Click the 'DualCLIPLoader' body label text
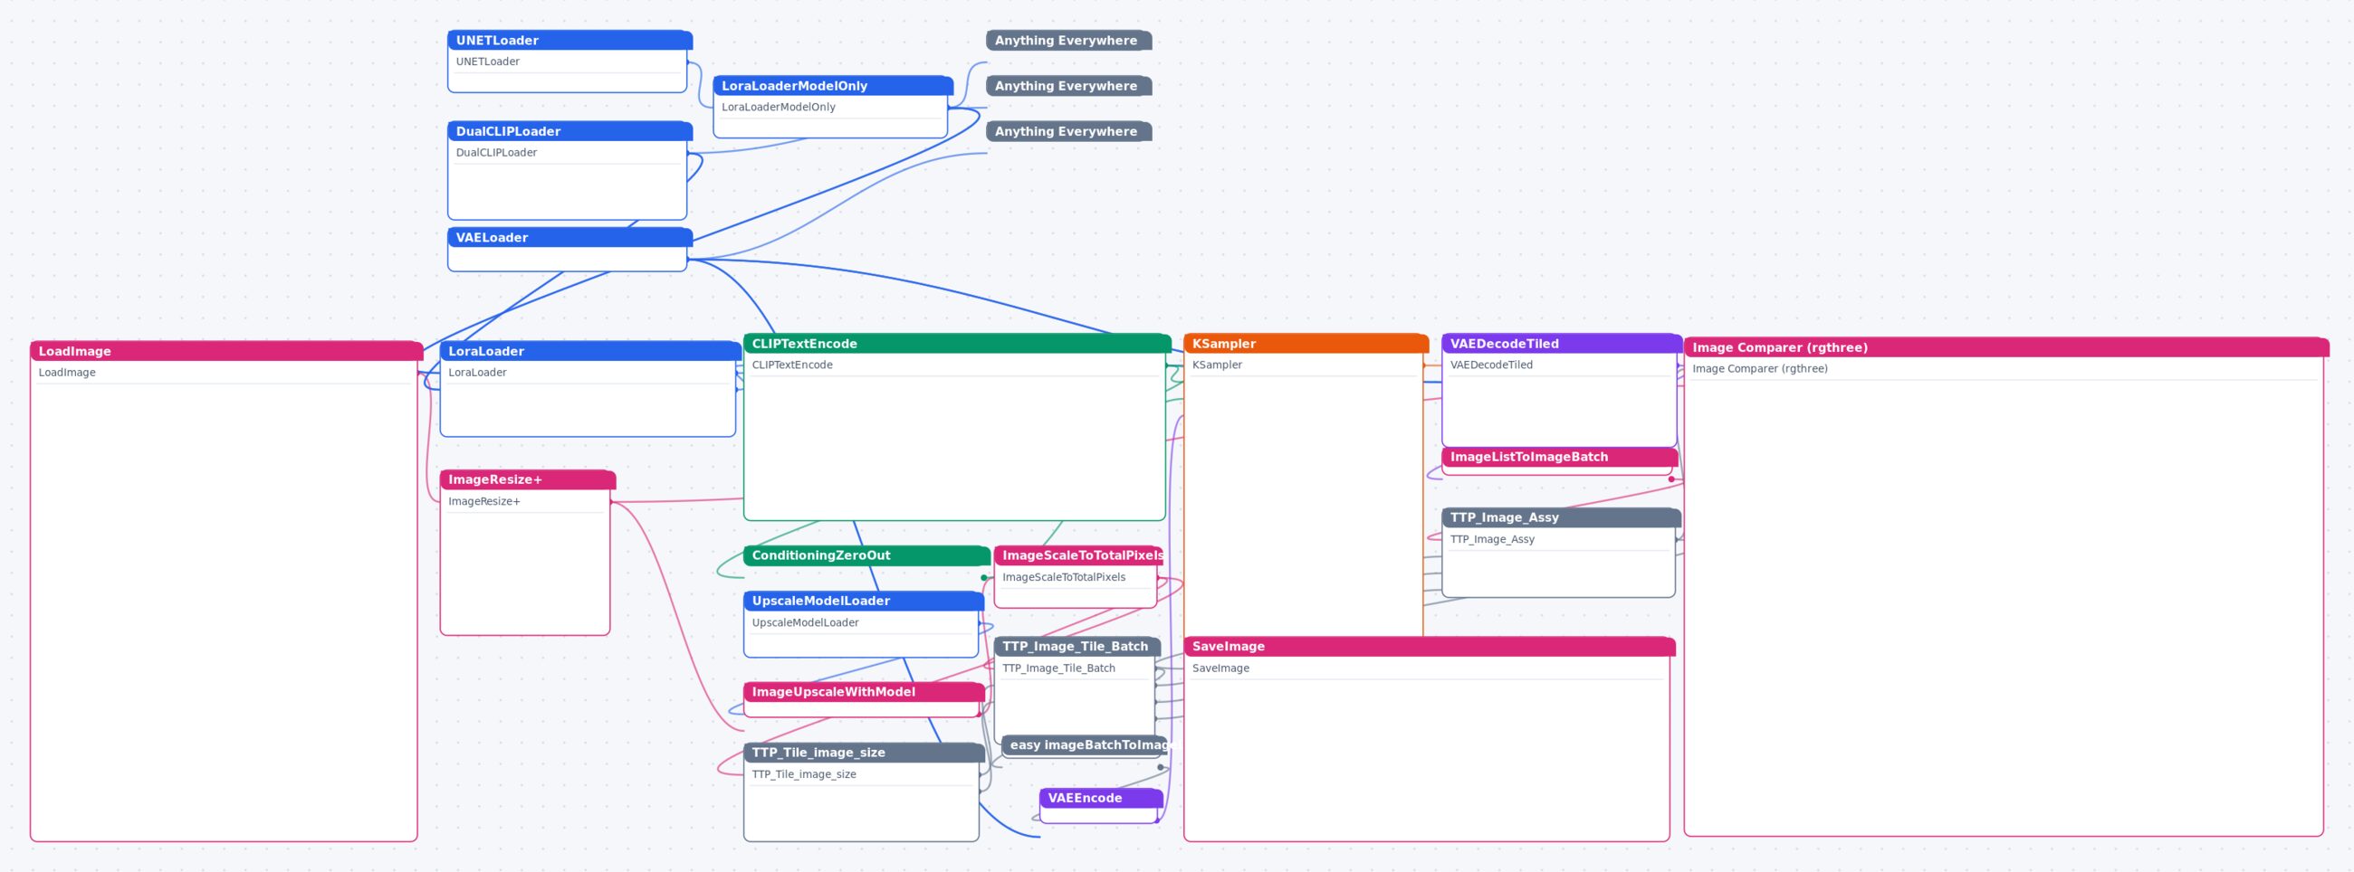2354x872 pixels. click(x=496, y=154)
